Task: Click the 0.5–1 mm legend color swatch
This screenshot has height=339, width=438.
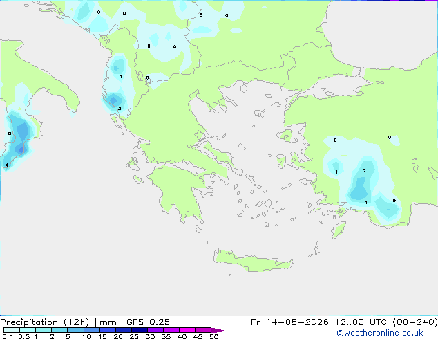Action: pyautogui.click(x=28, y=330)
